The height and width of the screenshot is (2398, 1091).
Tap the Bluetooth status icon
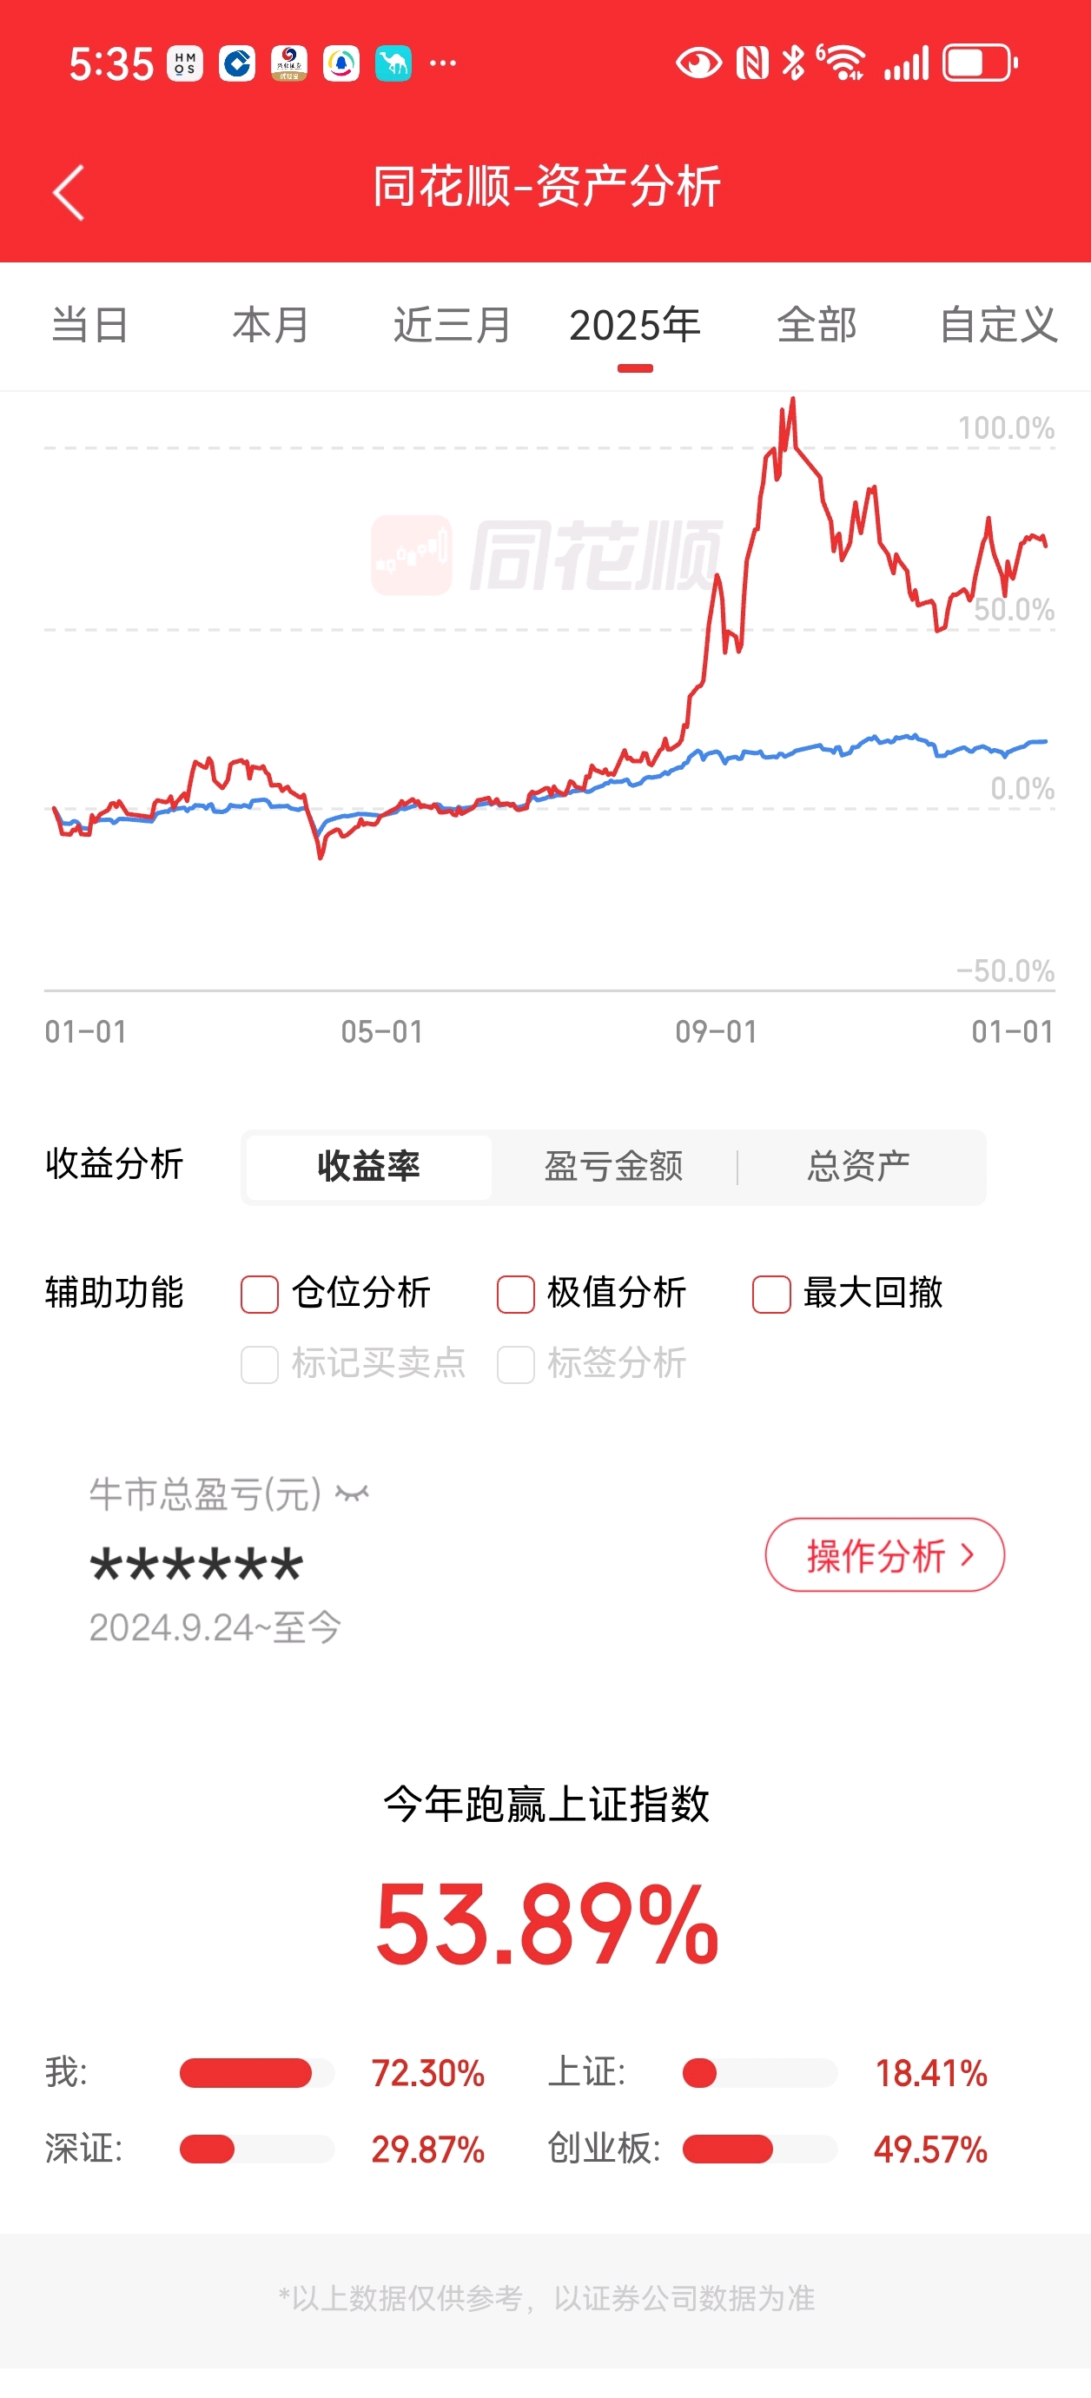(793, 63)
